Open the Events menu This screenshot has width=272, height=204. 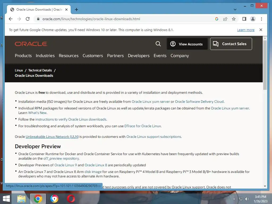(x=160, y=56)
